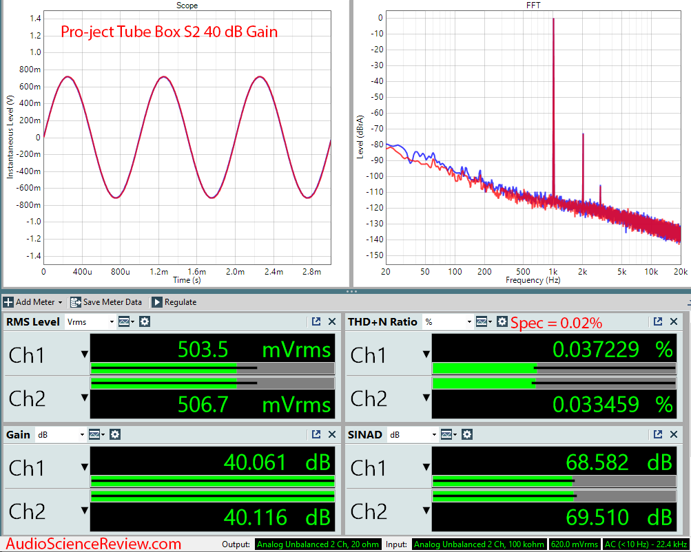This screenshot has width=691, height=552.
Task: Expand Ch2 arrow in RMS Level meter
Action: [84, 398]
